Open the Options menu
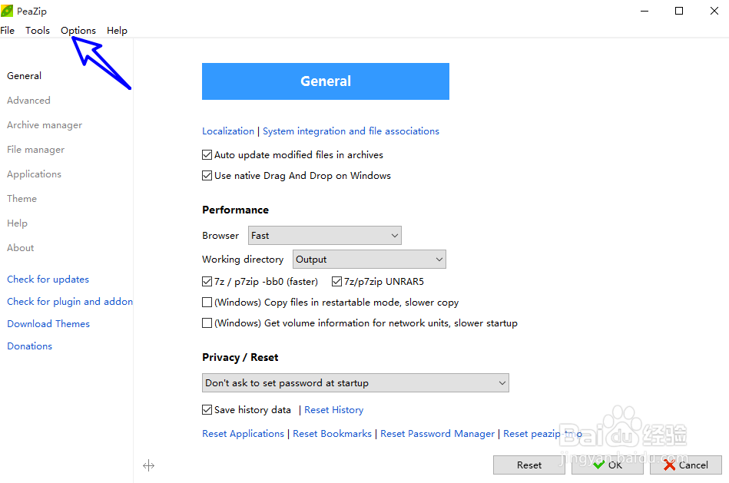729x483 pixels. 78,30
